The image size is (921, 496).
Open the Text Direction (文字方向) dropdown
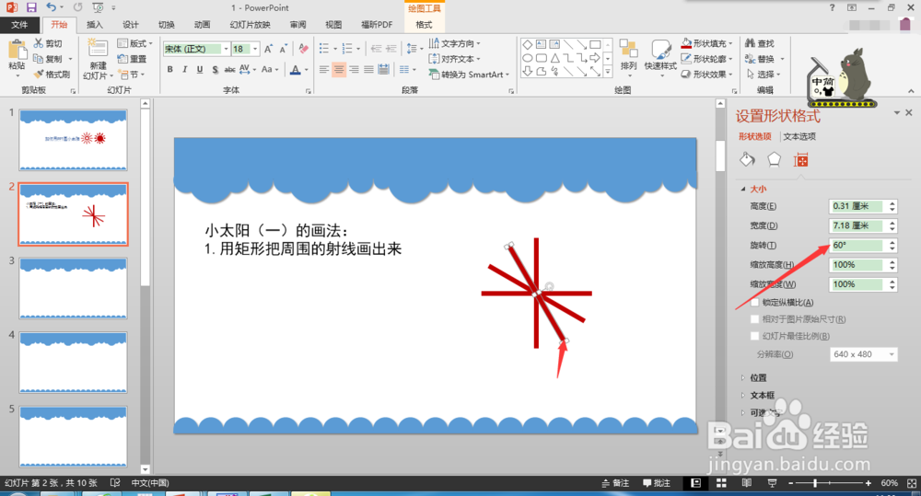click(x=455, y=43)
